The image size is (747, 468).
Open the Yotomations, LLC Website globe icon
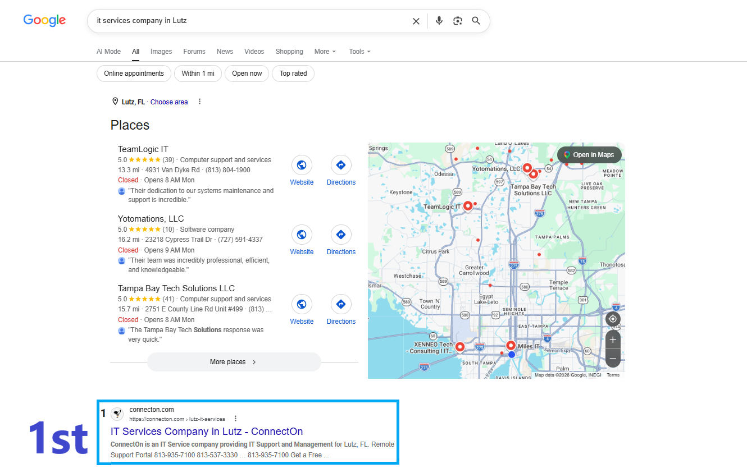302,235
